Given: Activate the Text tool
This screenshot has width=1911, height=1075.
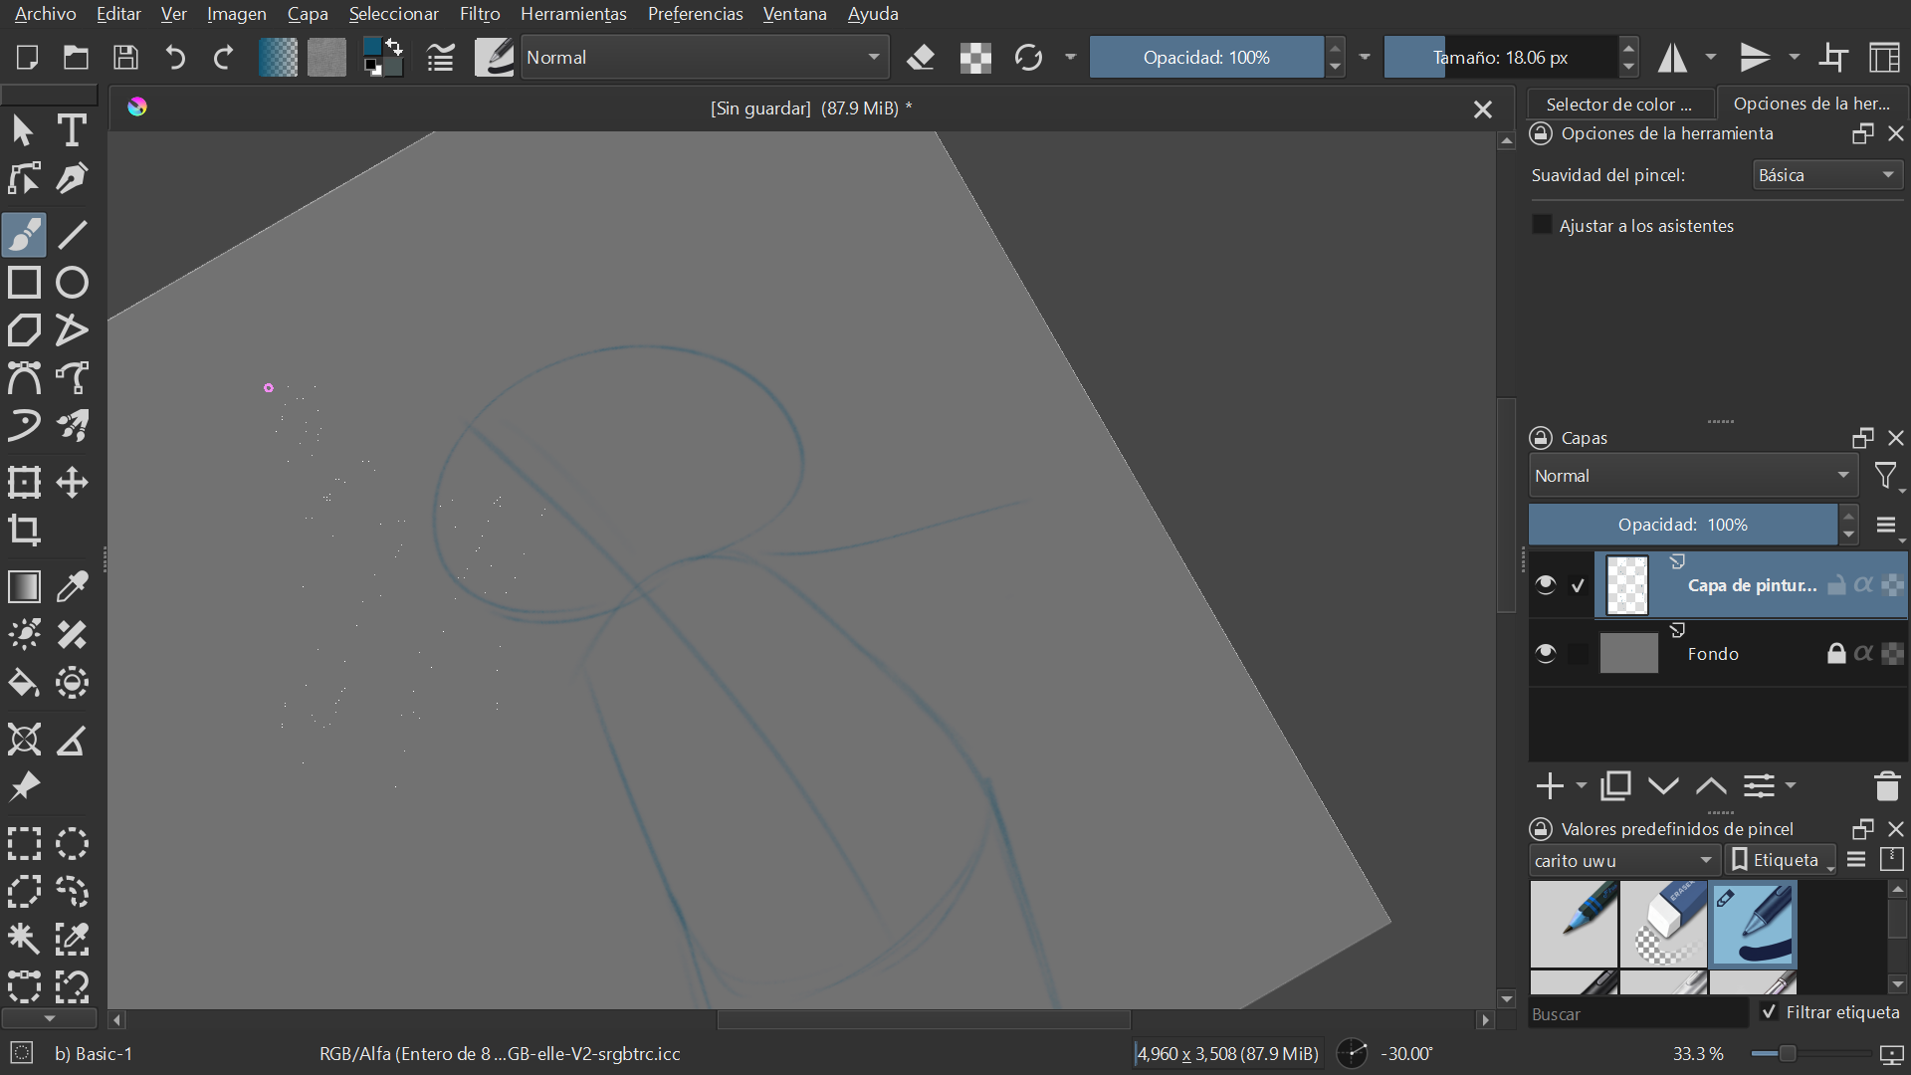Looking at the screenshot, I should 72,130.
